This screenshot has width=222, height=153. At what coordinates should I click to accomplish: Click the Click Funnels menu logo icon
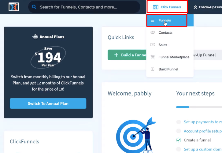point(156,7)
